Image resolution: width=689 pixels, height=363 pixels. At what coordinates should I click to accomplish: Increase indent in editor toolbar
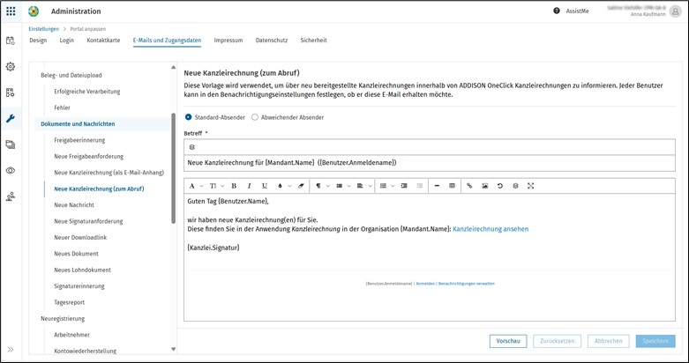(x=404, y=186)
